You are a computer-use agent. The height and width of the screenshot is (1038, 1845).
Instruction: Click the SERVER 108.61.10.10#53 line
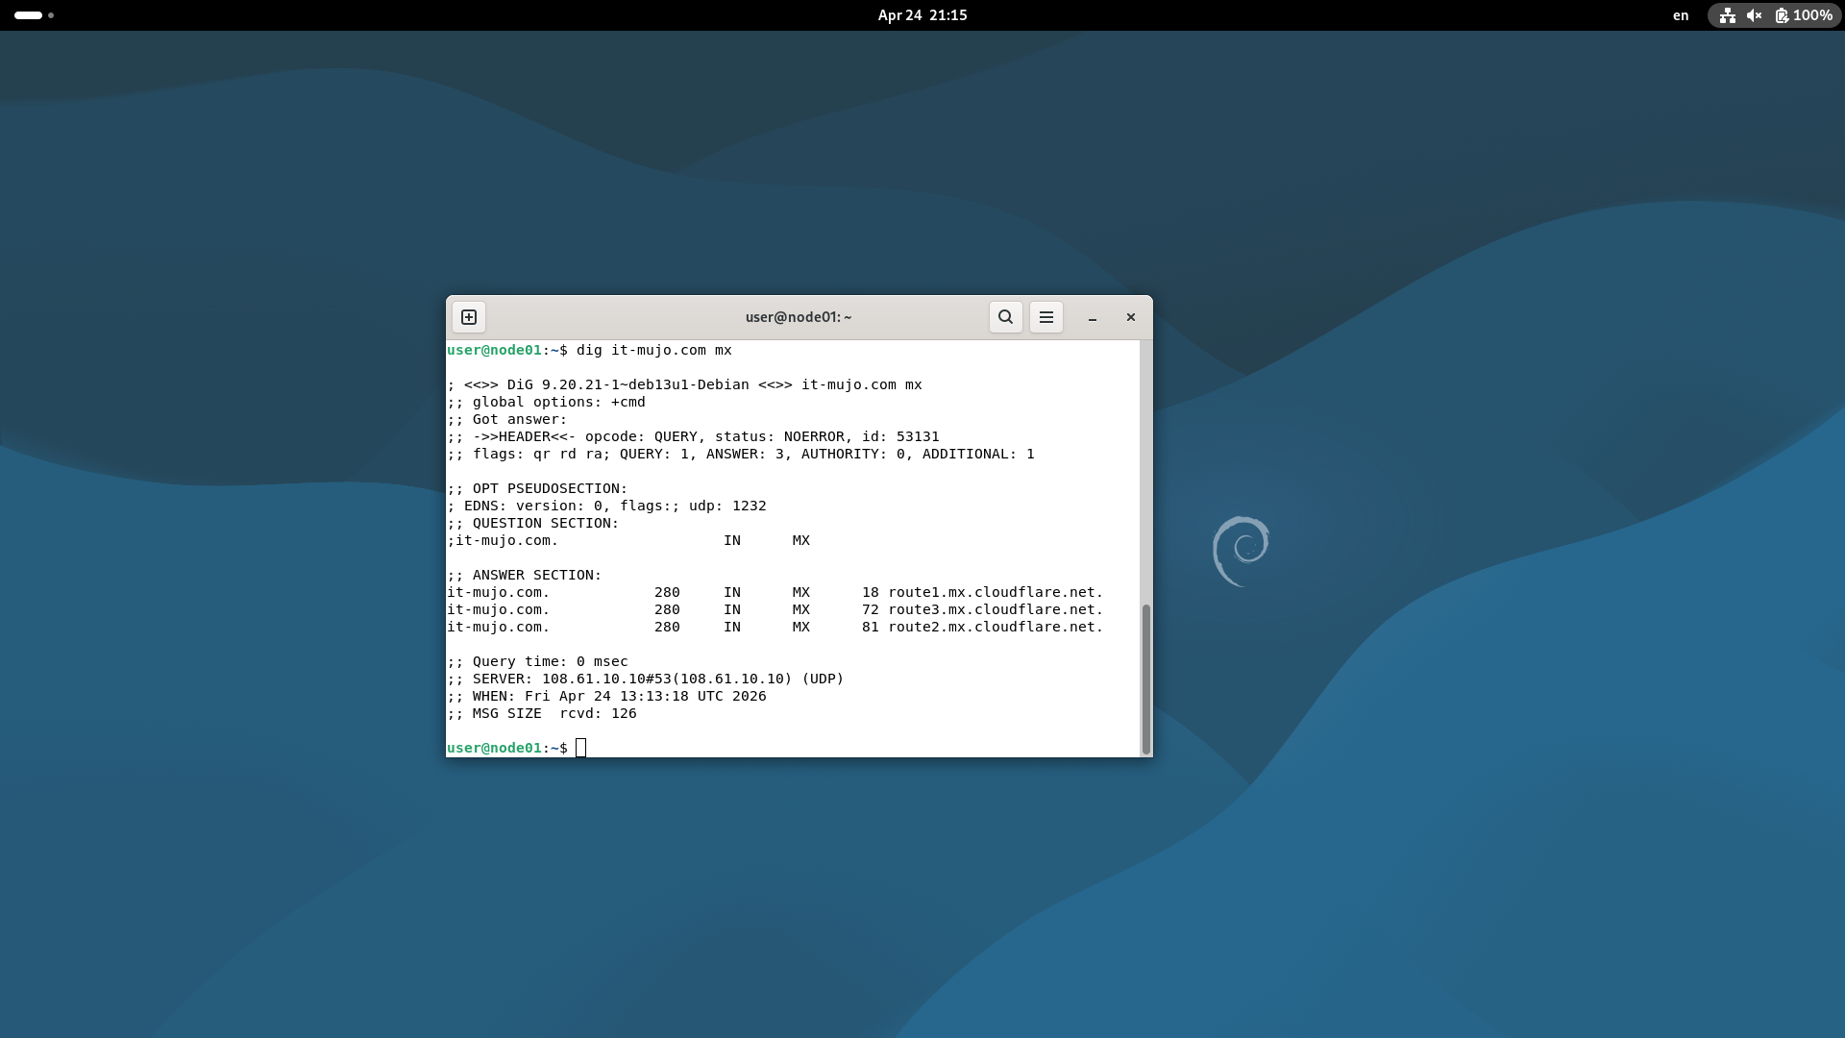tap(646, 679)
